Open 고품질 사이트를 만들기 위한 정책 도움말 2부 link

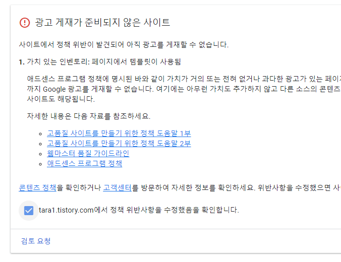pos(119,144)
